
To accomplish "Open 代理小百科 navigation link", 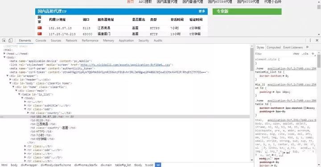I will click(x=273, y=2).
